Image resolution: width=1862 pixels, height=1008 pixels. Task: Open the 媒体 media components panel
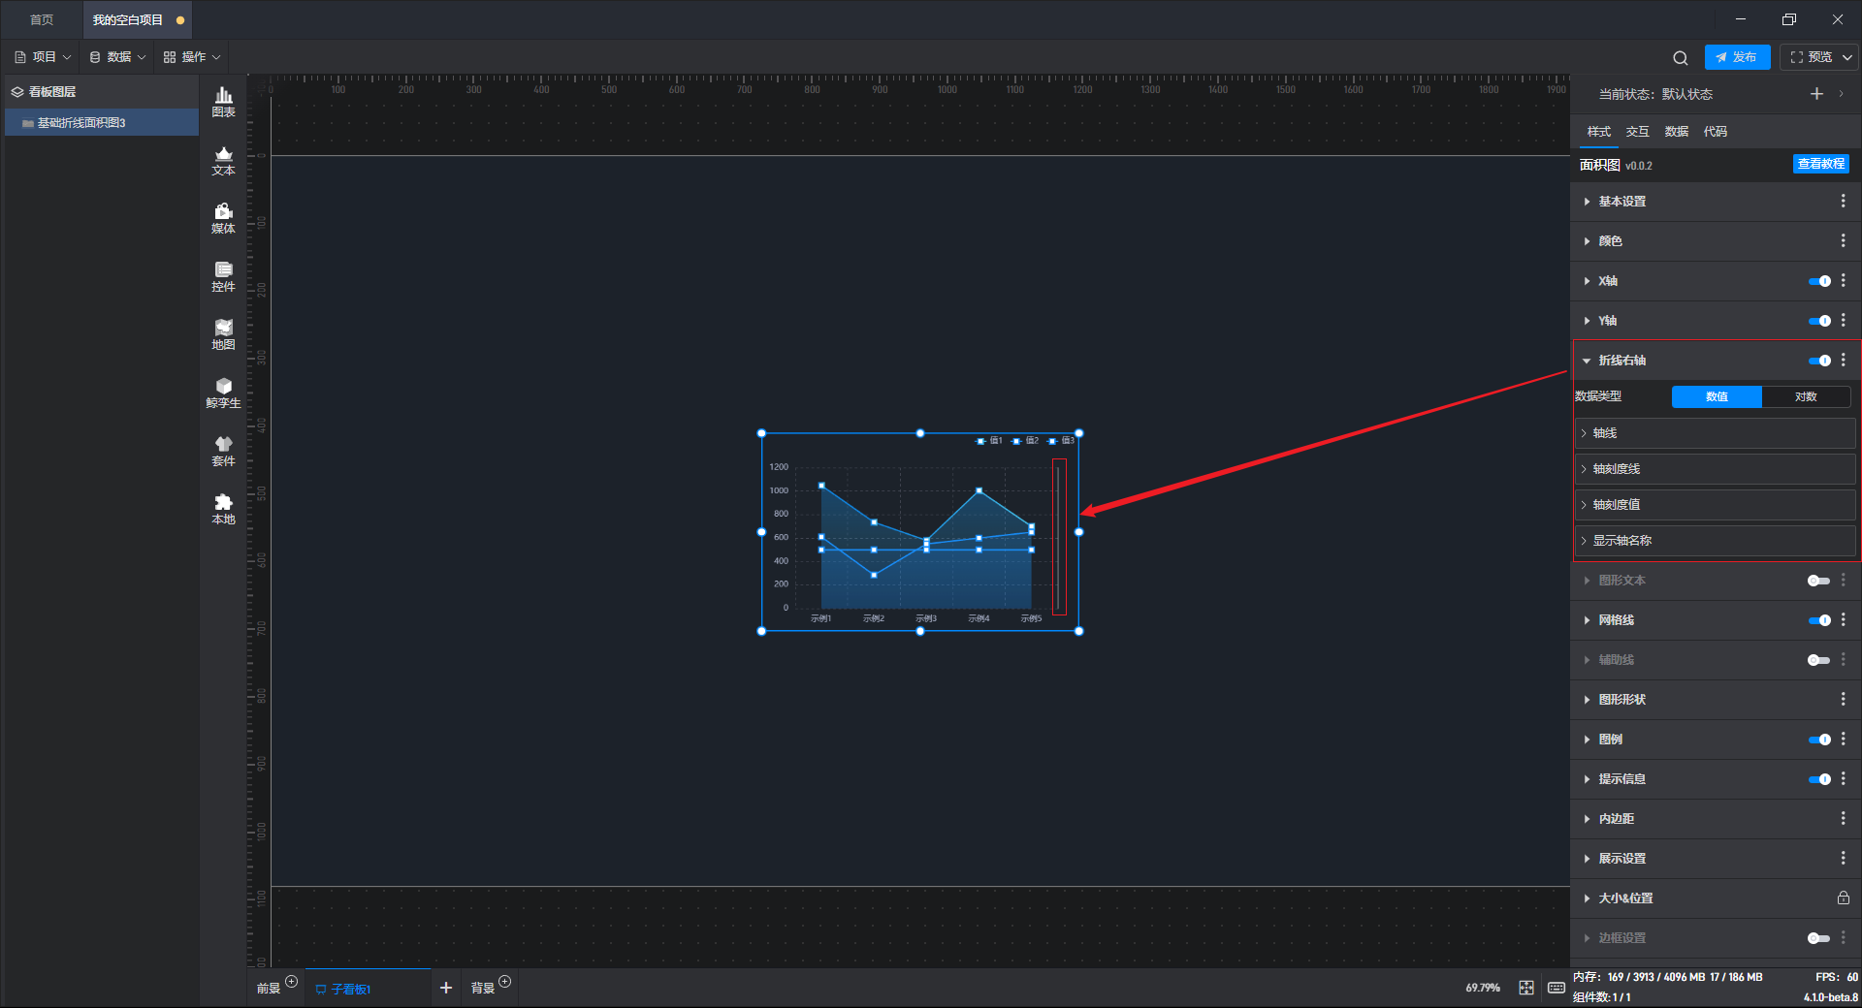(223, 218)
